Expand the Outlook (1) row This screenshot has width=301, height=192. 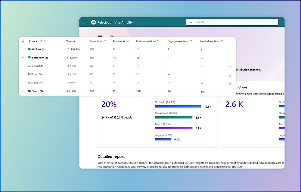click(x=23, y=49)
